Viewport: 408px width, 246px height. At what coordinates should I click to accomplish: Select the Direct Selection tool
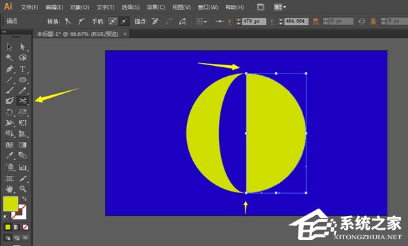coord(22,47)
